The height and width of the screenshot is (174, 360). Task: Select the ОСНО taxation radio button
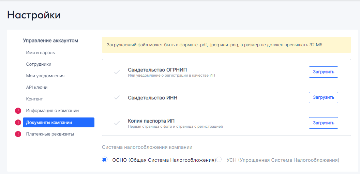(105, 160)
